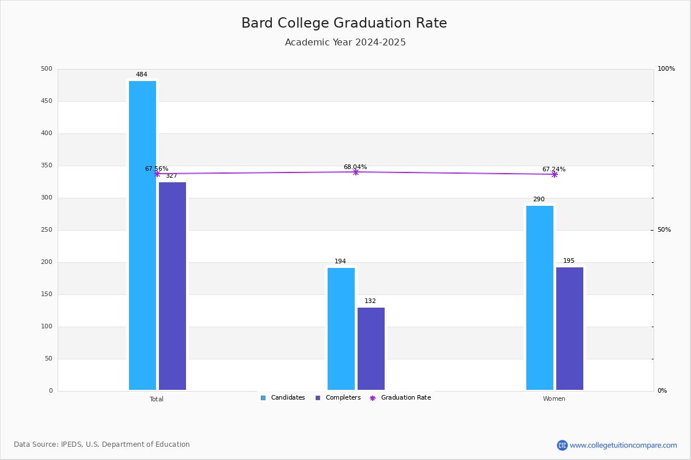Click the 67.24% Women graduation rate marker

click(x=555, y=174)
